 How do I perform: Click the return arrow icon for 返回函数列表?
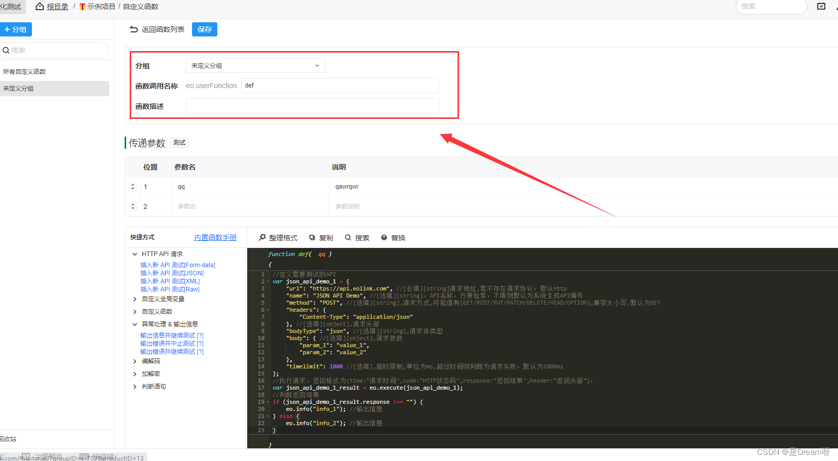pyautogui.click(x=134, y=29)
